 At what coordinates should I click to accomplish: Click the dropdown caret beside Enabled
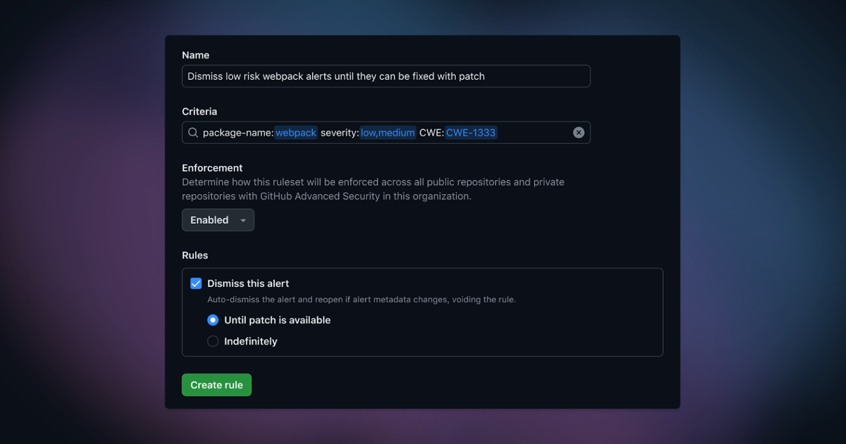pos(243,220)
